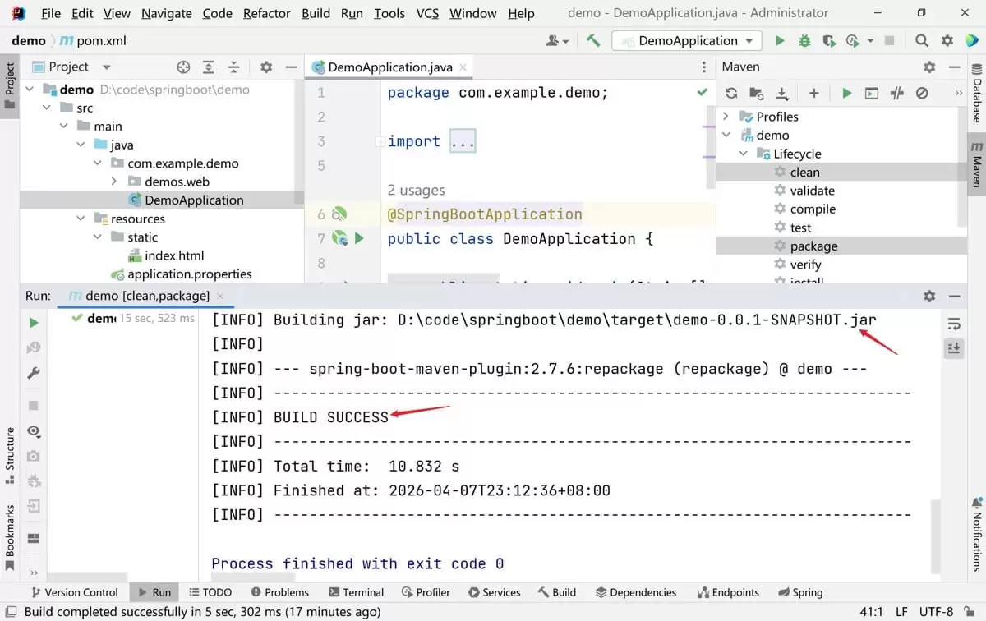Open the Profiler tool window
This screenshot has height=621, width=986.
pos(426,592)
